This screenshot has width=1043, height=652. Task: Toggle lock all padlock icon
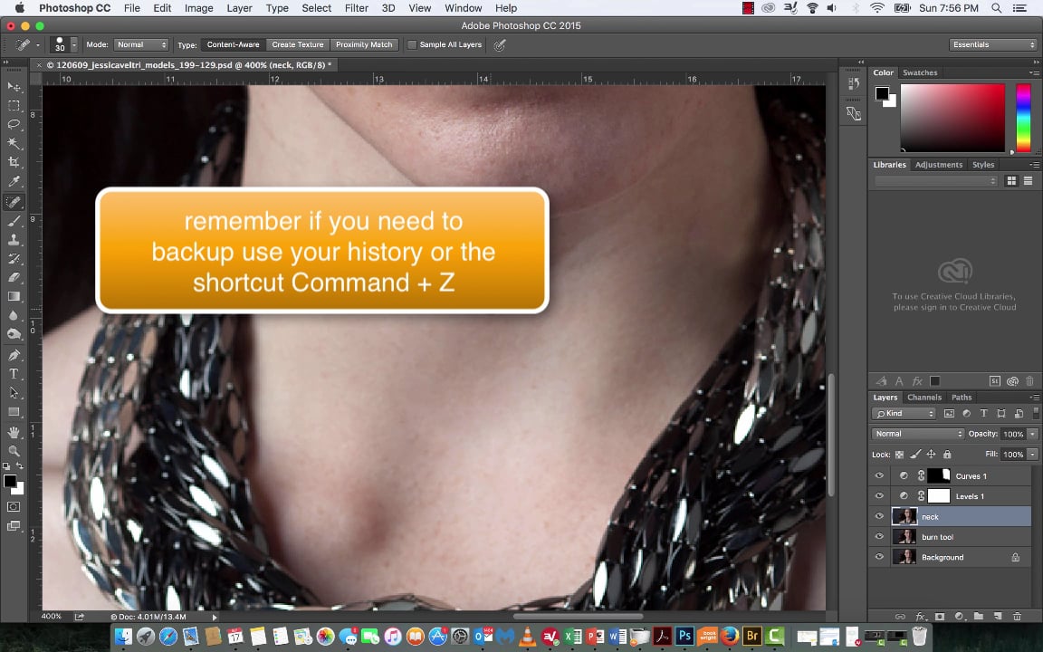947,455
